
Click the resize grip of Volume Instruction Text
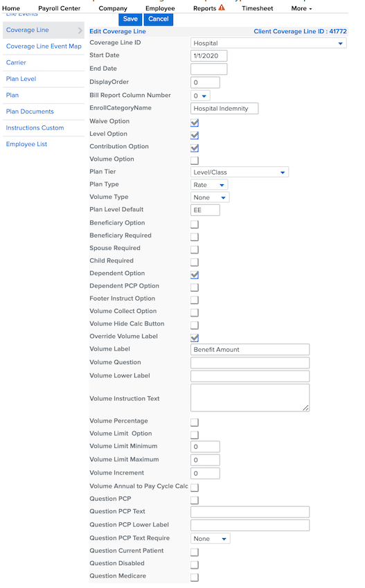(x=305, y=408)
